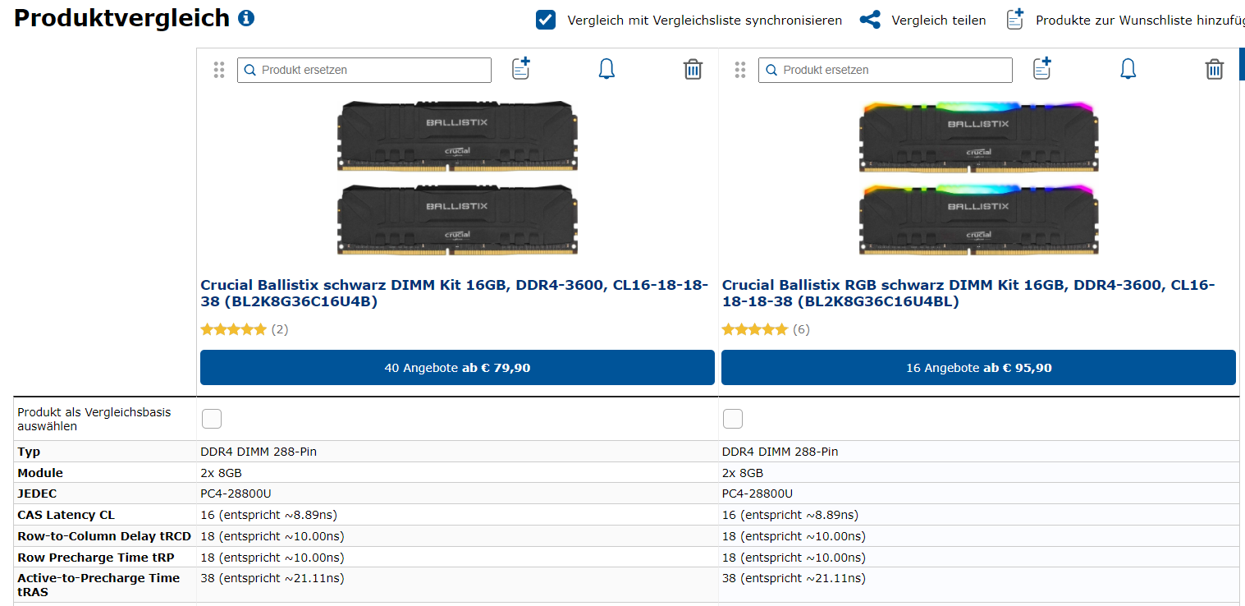Grab drag handle of Ballistix RGB column
This screenshot has height=606, width=1245.
[740, 70]
